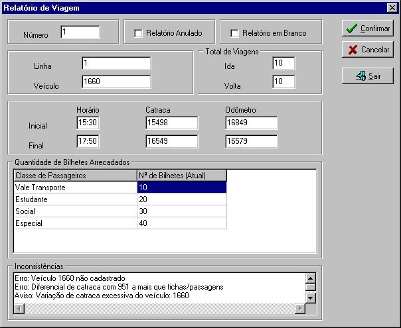The height and width of the screenshot is (328, 401).
Task: Click the Social ticket count cell 30
Action: click(182, 211)
